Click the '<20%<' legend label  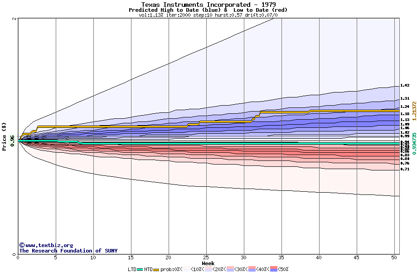[x=219, y=269]
